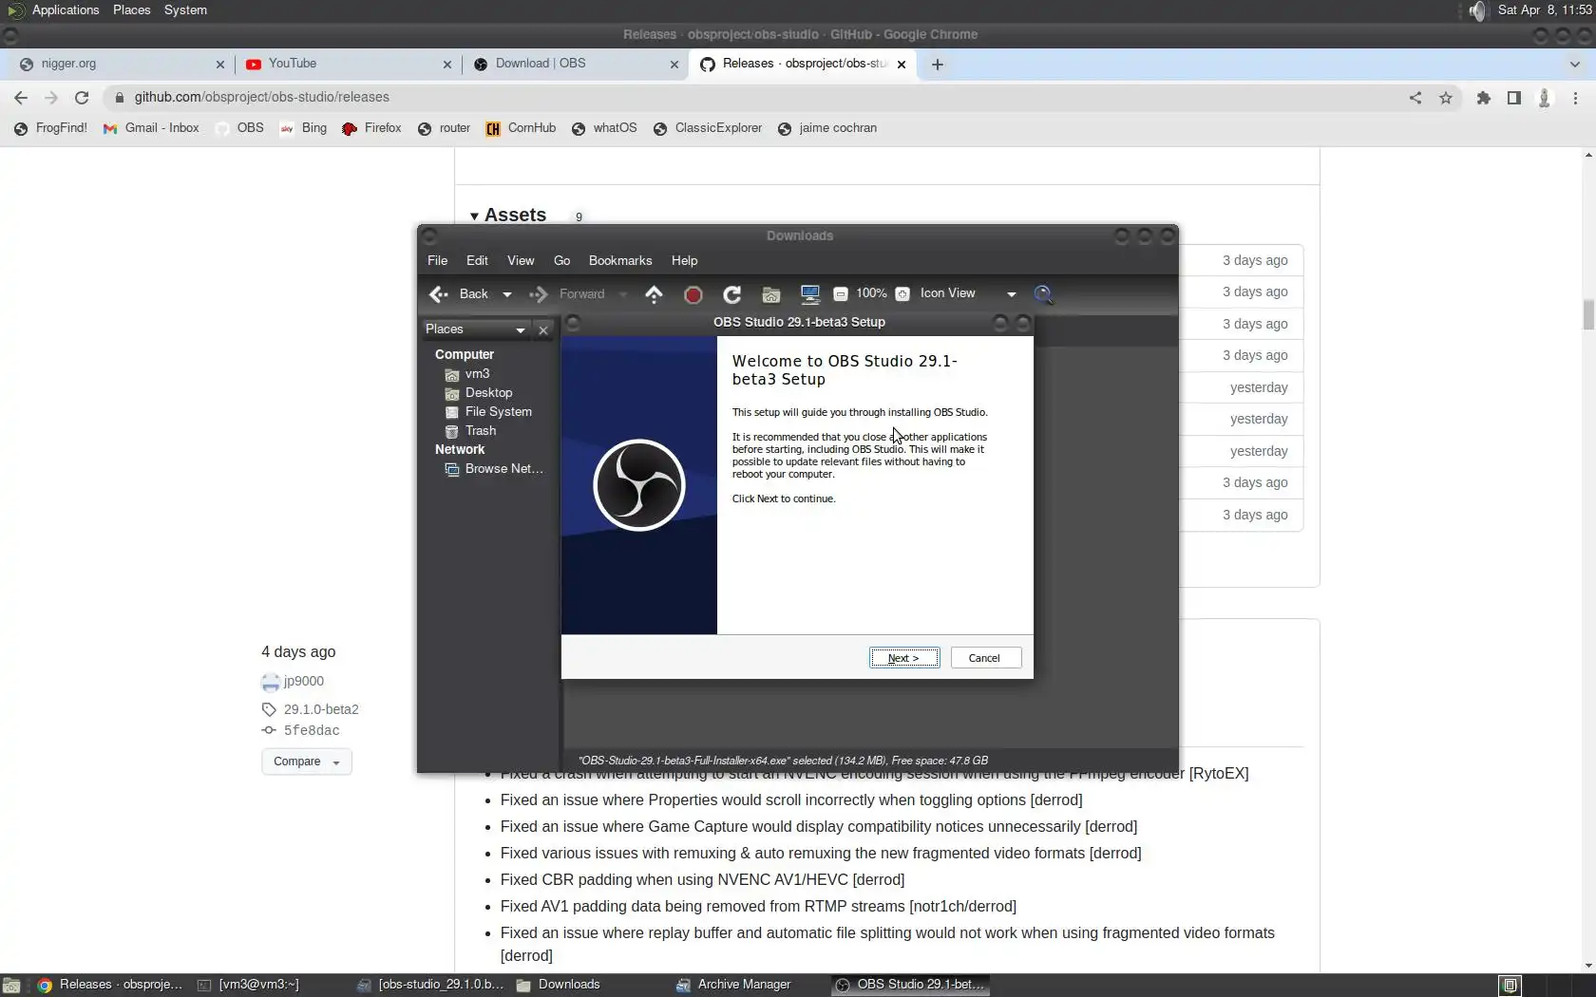Switch to Archive Manager in taskbar
The image size is (1596, 997).
(x=733, y=986)
